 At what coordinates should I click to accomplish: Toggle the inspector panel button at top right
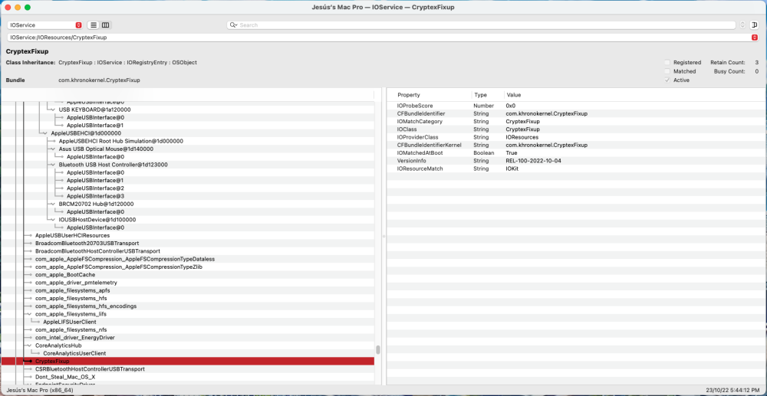(754, 25)
